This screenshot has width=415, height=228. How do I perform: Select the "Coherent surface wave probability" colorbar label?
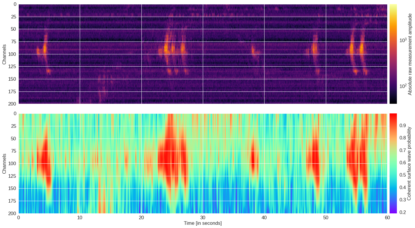[x=410, y=163]
